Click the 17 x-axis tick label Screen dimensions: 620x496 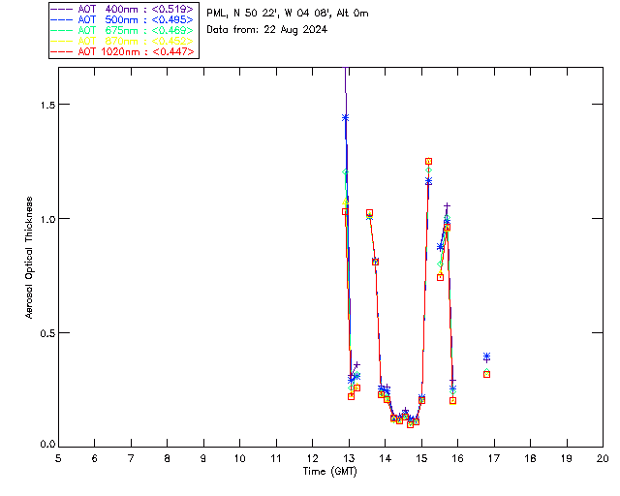(494, 459)
